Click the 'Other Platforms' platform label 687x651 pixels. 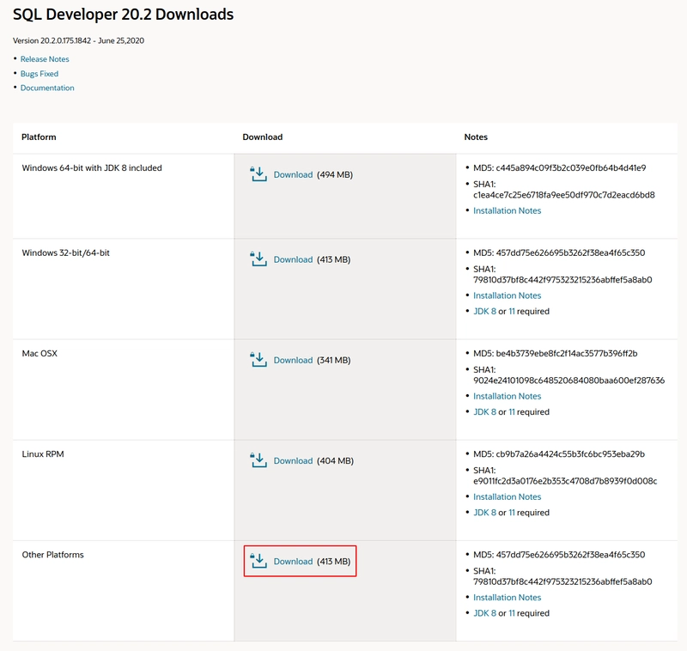(x=52, y=555)
